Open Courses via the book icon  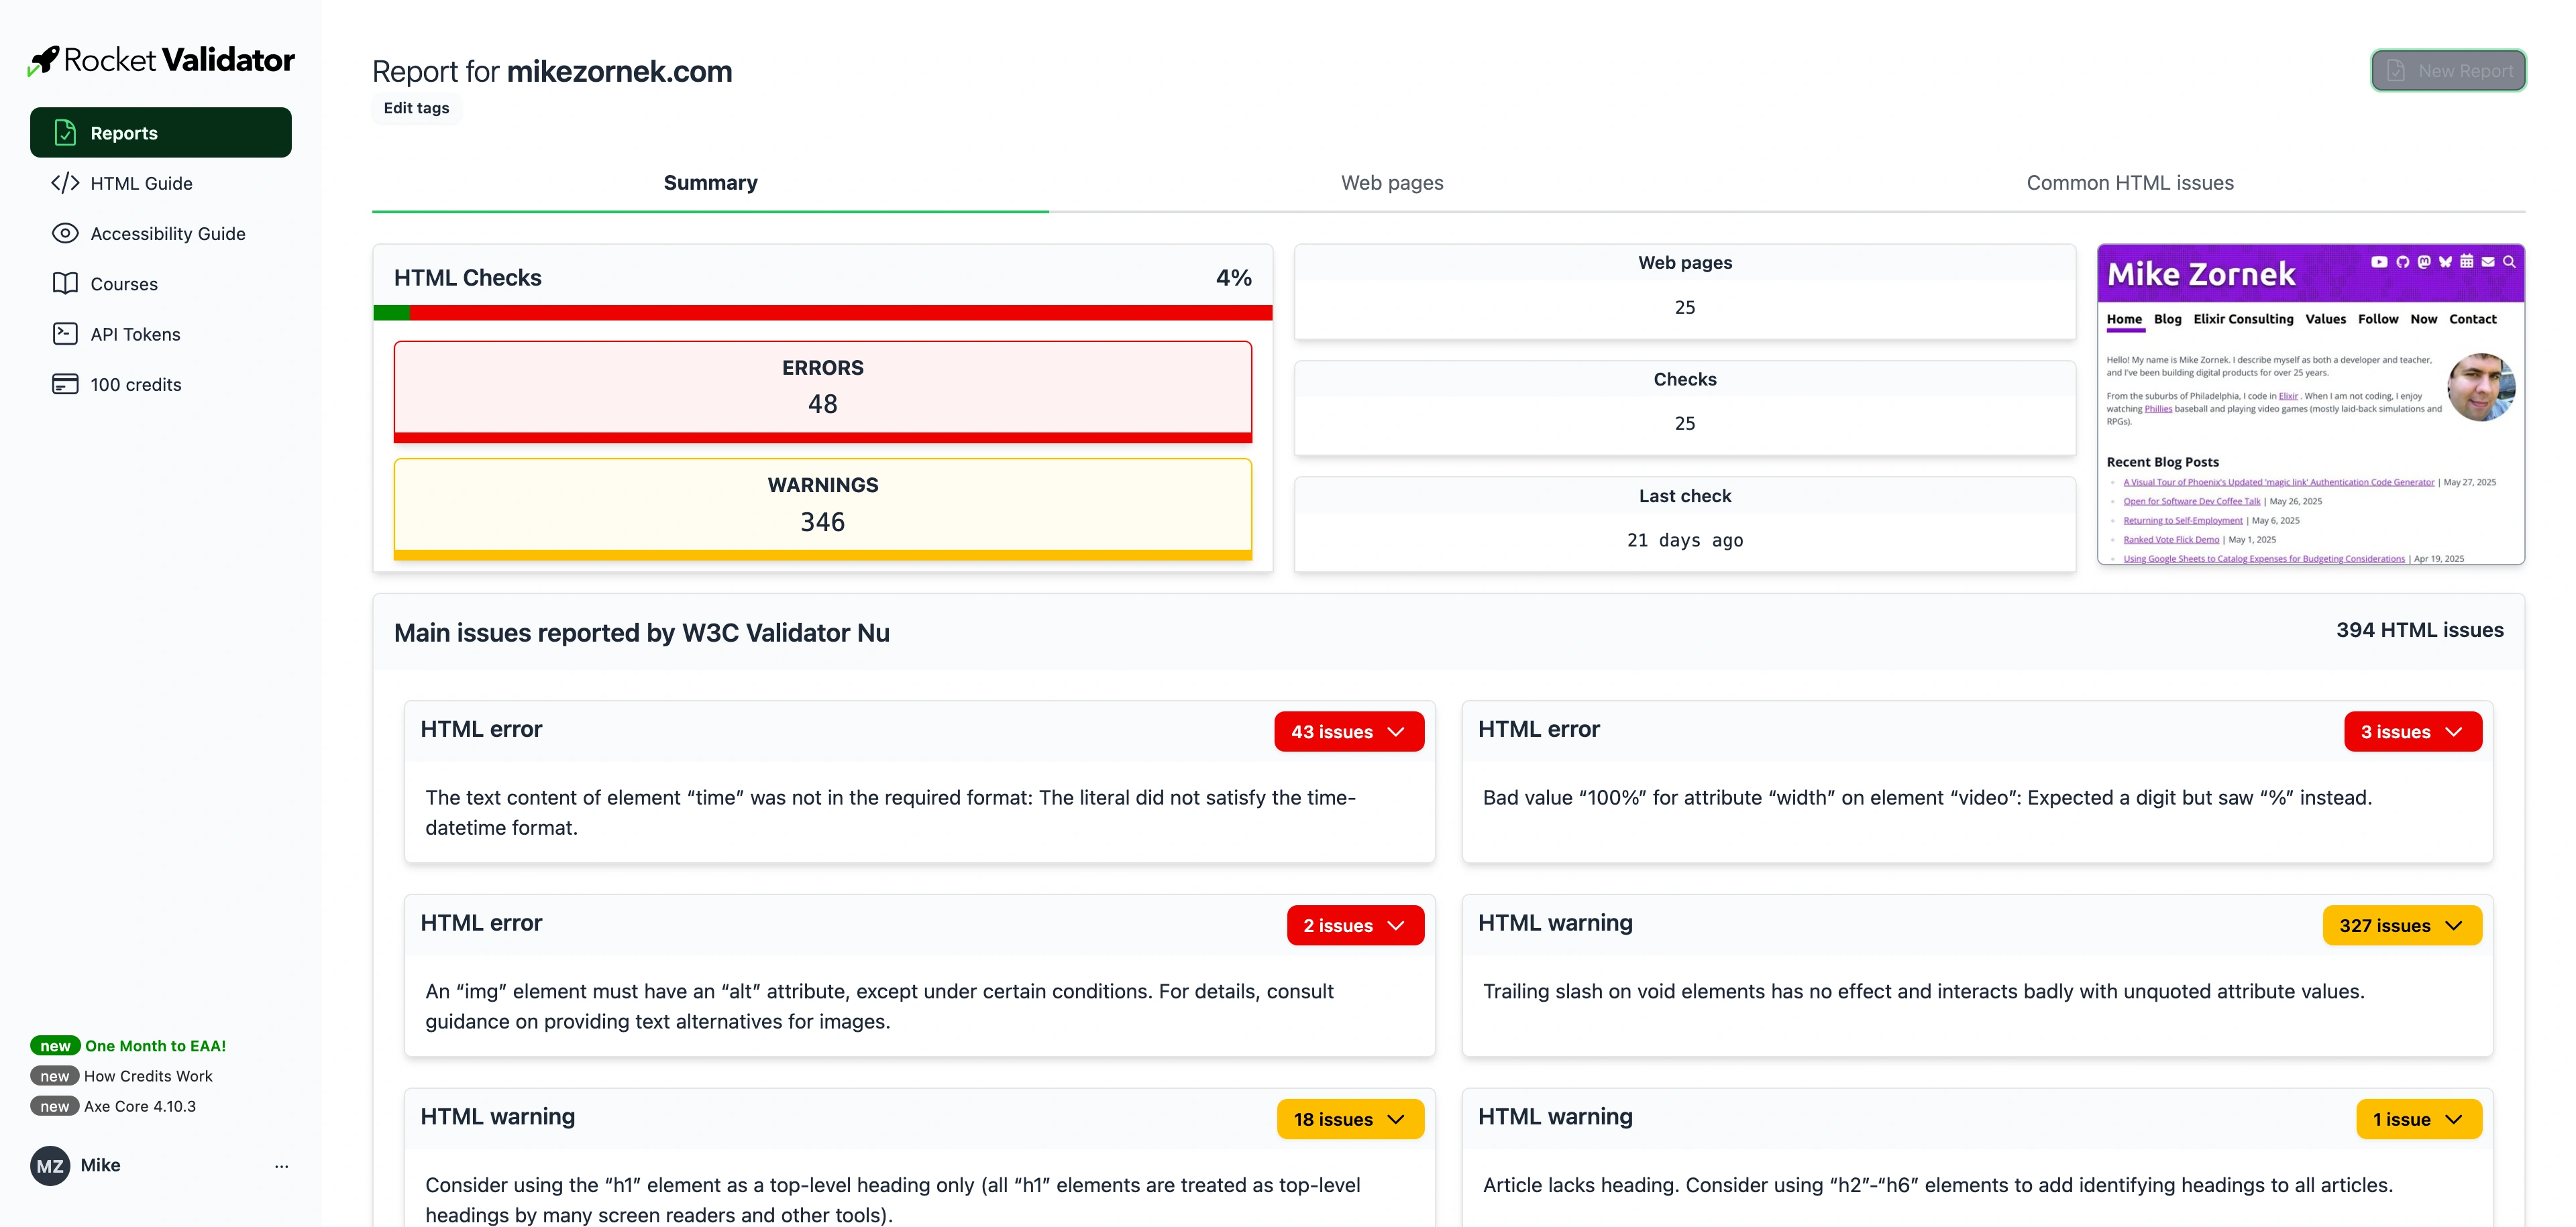click(x=65, y=284)
